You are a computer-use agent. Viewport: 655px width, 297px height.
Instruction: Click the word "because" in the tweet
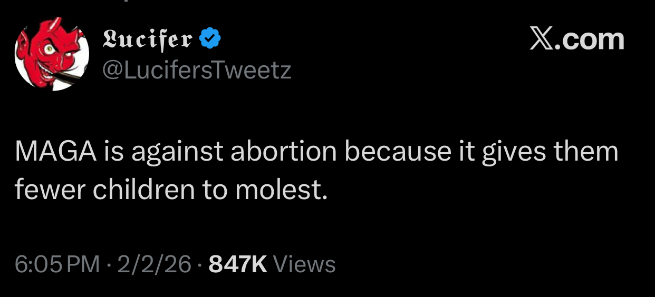[x=396, y=152]
